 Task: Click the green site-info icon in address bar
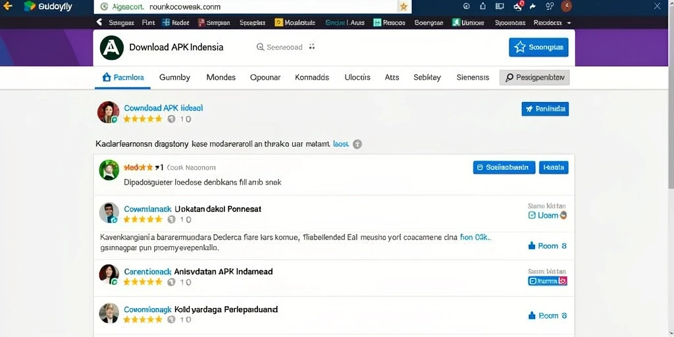click(103, 7)
